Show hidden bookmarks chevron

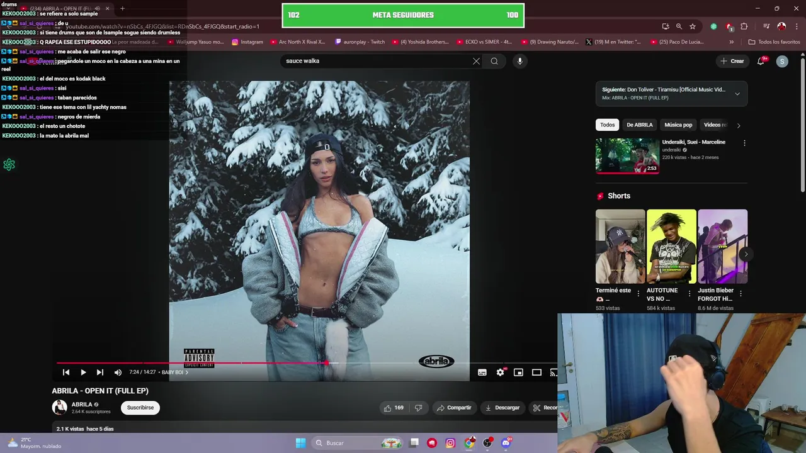[x=731, y=42]
